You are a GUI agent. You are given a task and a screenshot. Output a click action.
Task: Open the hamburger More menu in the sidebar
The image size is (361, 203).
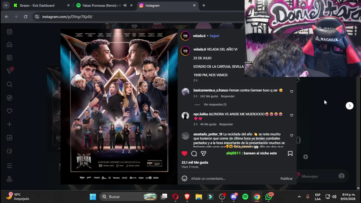click(x=9, y=166)
